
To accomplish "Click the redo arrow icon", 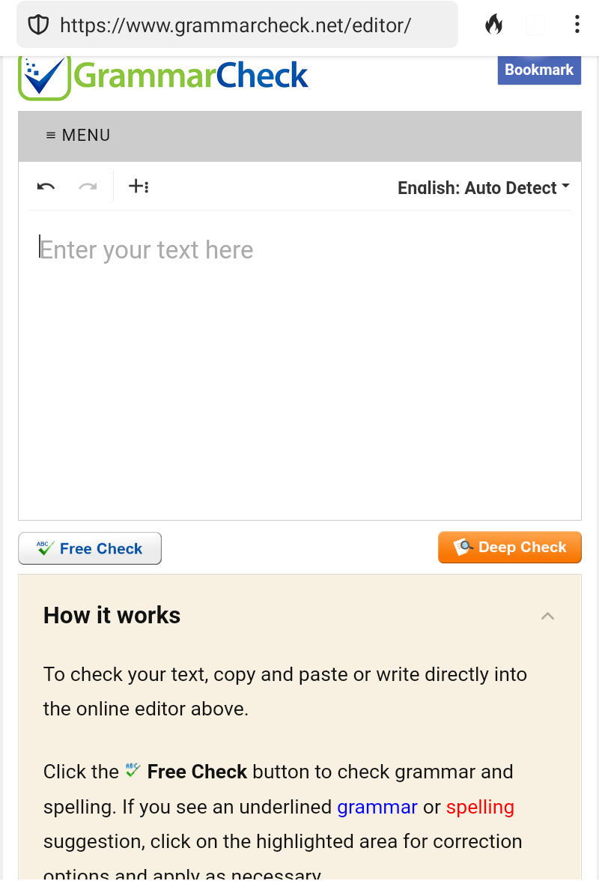I will pos(88,187).
